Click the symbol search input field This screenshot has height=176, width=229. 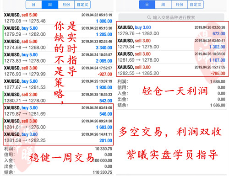pos(171,17)
